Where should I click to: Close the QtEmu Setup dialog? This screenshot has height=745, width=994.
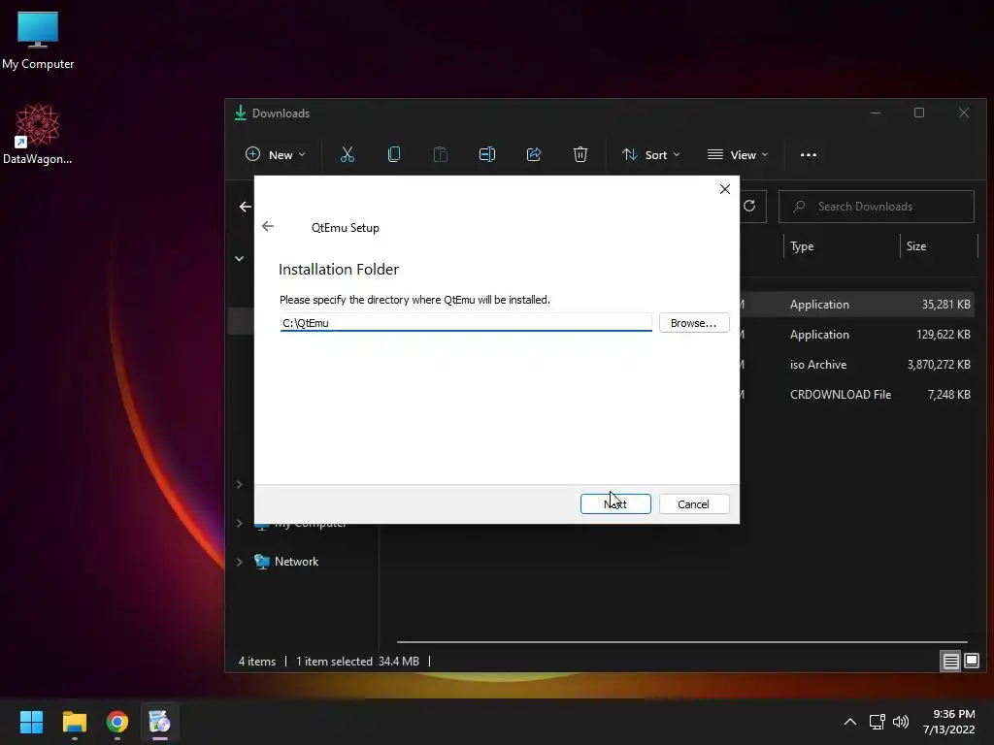click(724, 189)
